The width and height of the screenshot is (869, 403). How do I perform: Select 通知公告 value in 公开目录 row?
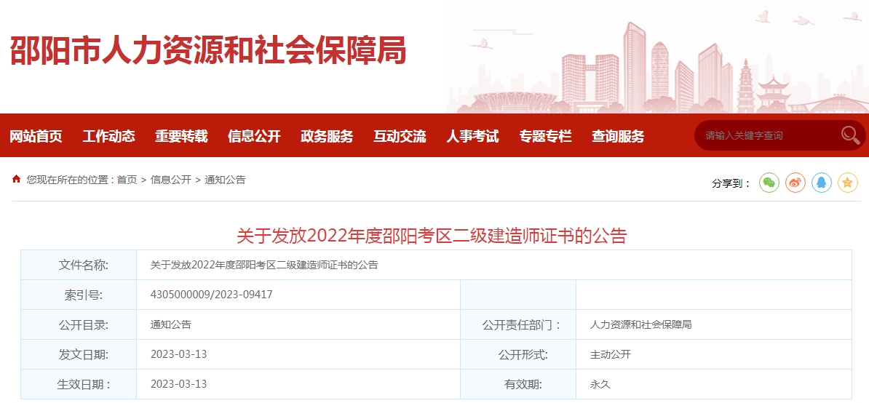[x=171, y=324]
